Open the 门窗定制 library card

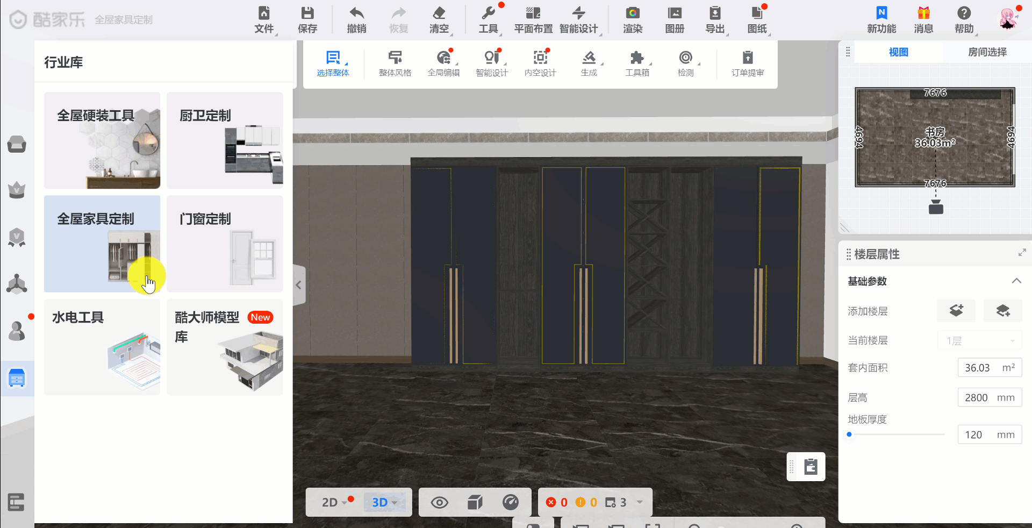pyautogui.click(x=225, y=244)
